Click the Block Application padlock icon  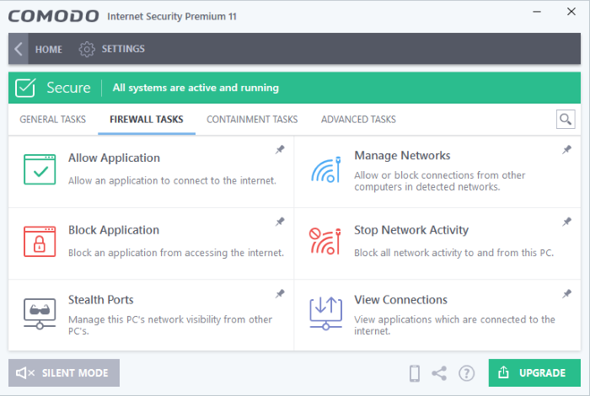[40, 242]
